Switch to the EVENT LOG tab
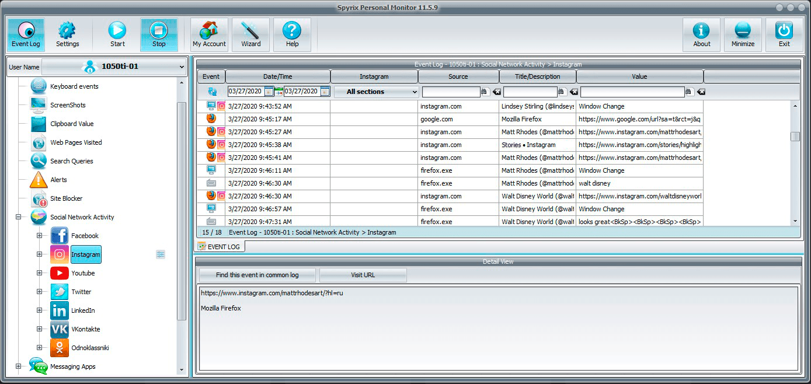 point(220,247)
